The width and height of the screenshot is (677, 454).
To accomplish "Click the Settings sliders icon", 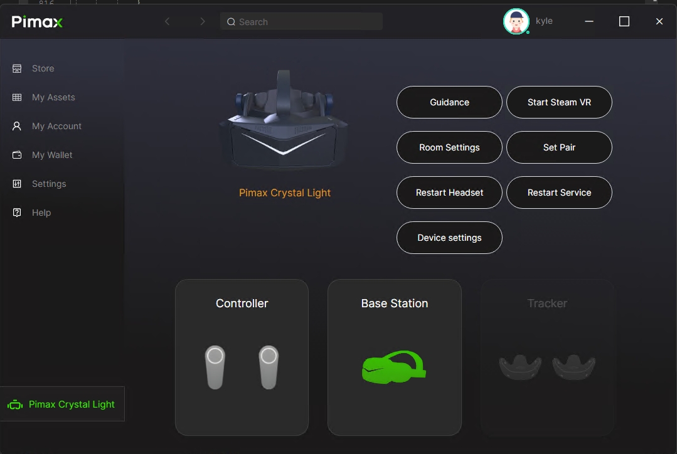I will (x=17, y=184).
